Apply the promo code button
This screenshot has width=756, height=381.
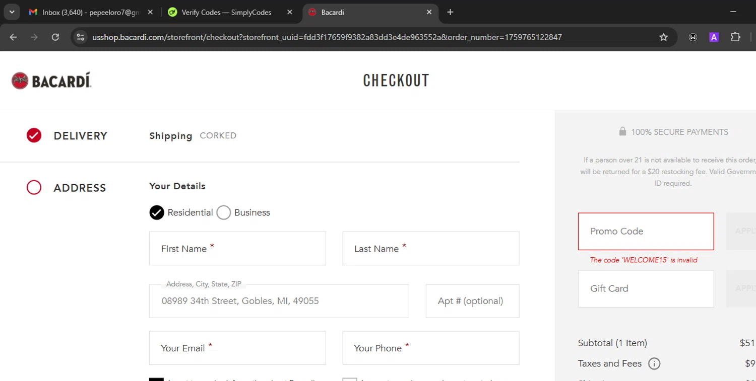[741, 232]
